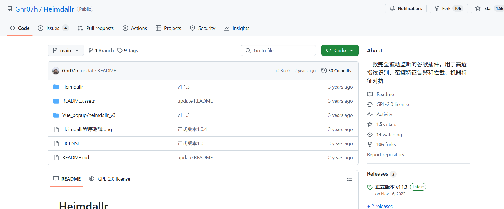The height and width of the screenshot is (209, 504).
Task: Click the file icon for Heimdallr程序逻辑.png
Action: [x=56, y=129]
